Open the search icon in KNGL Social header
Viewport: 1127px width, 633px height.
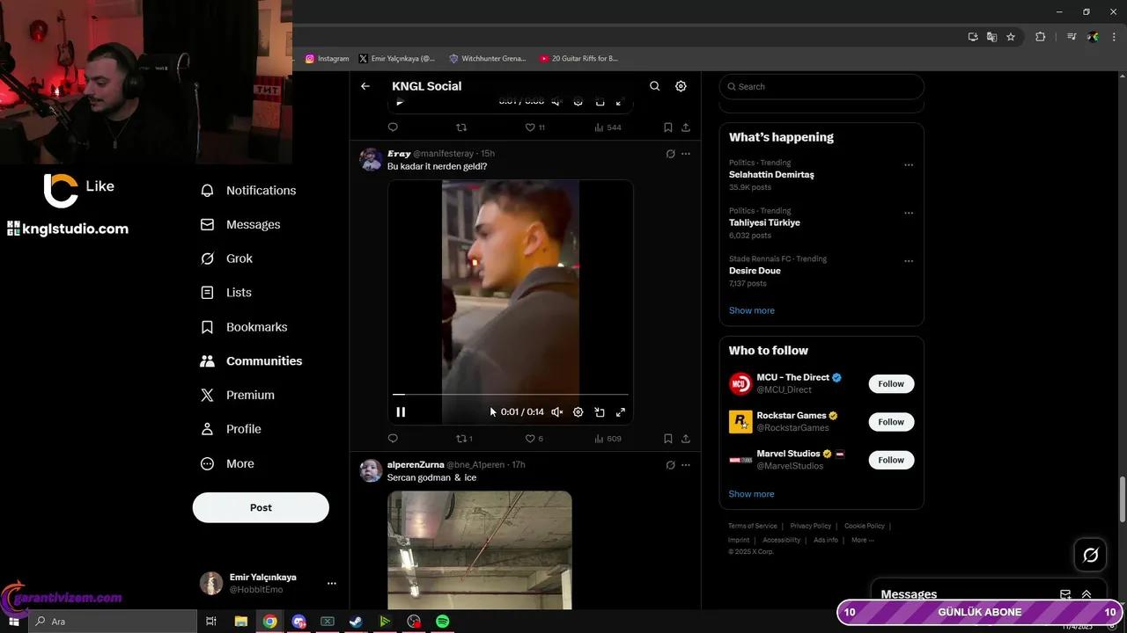pos(654,85)
